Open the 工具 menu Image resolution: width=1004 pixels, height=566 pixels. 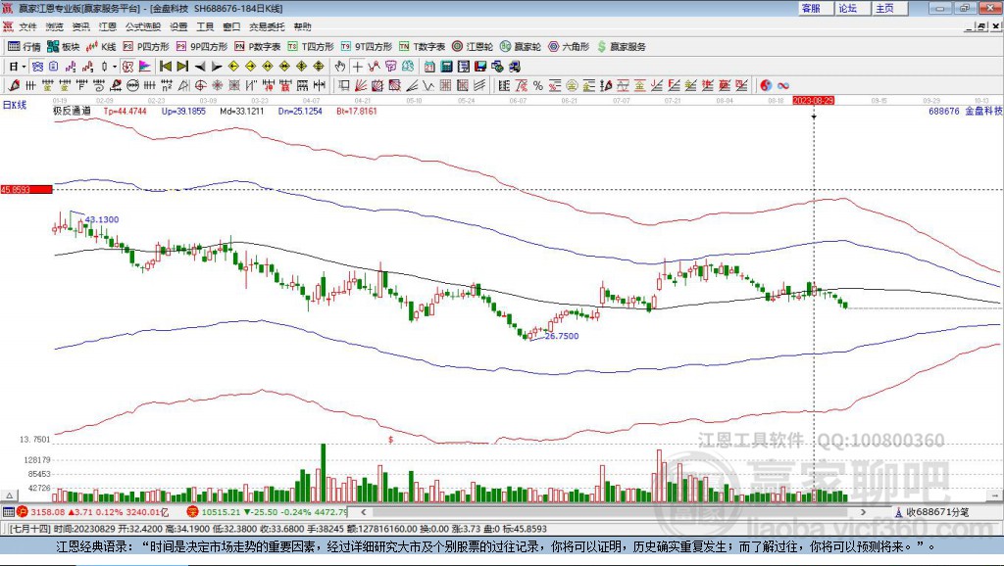(205, 26)
